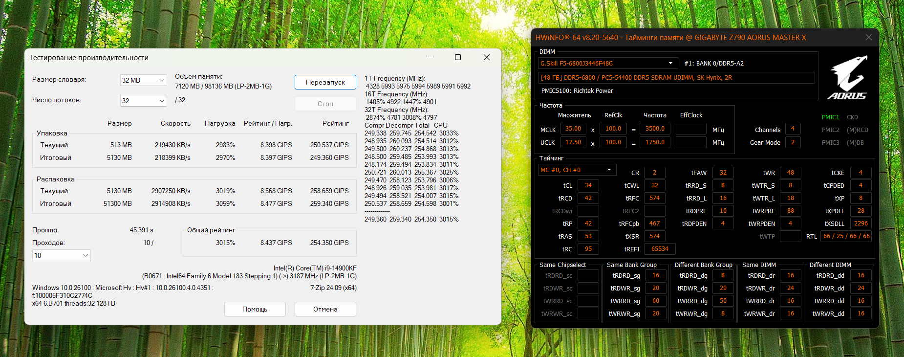This screenshot has height=357, width=904.
Task: Select the UCLK frequency value 1750.0
Action: coord(655,142)
